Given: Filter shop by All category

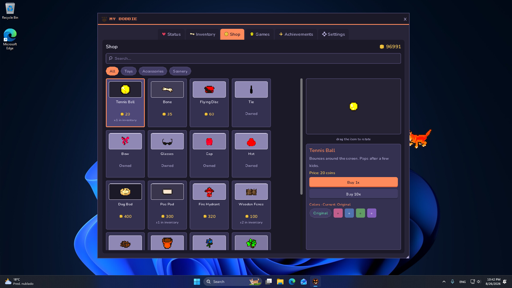Looking at the screenshot, I should click(112, 71).
